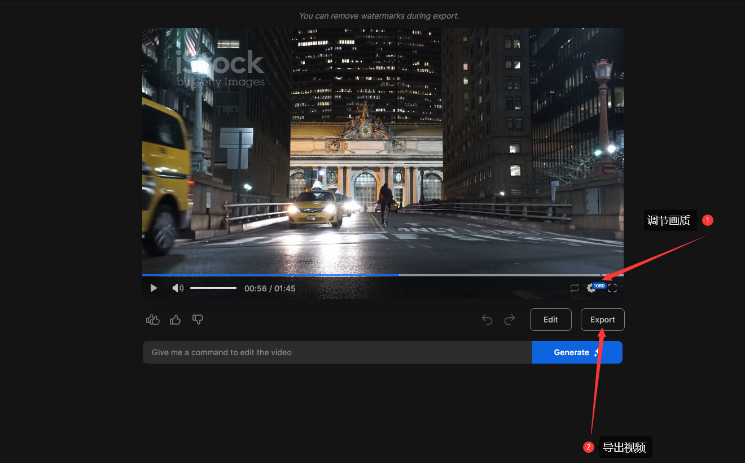Undo the last edit
Image resolution: width=745 pixels, height=463 pixels.
[487, 320]
